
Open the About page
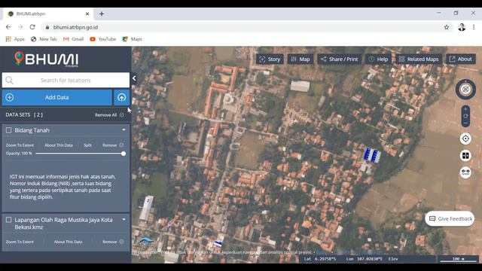click(x=460, y=59)
